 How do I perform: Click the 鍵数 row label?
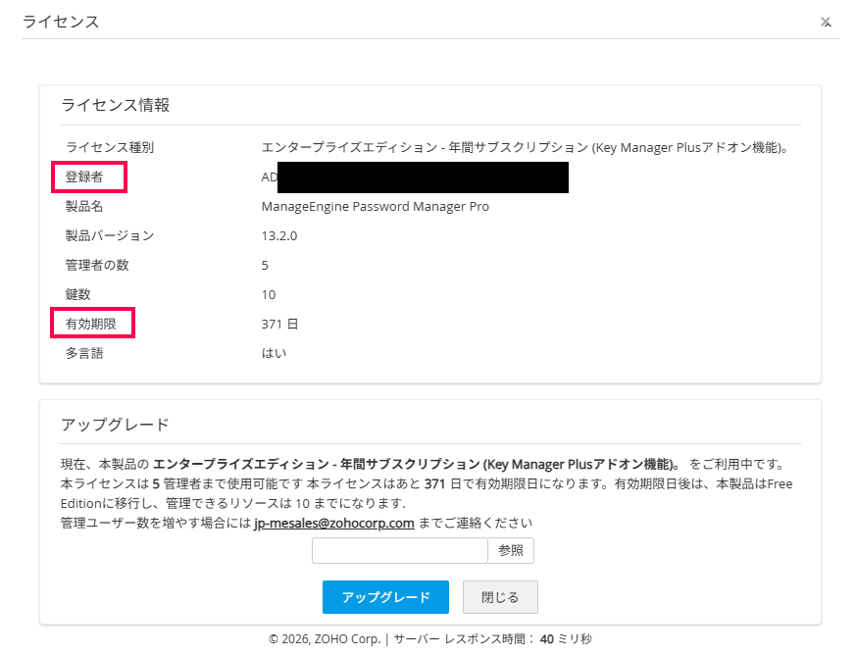pyautogui.click(x=78, y=294)
